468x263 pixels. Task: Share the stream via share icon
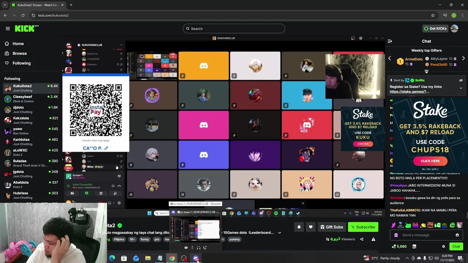point(362,239)
